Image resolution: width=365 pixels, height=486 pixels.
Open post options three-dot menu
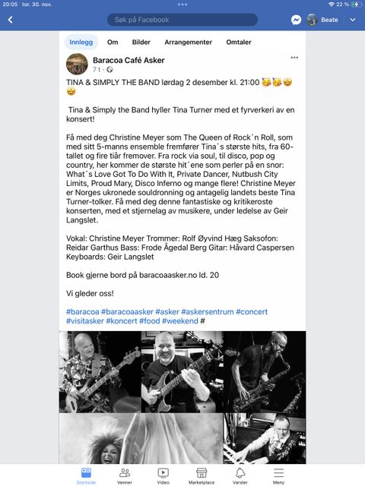(294, 58)
